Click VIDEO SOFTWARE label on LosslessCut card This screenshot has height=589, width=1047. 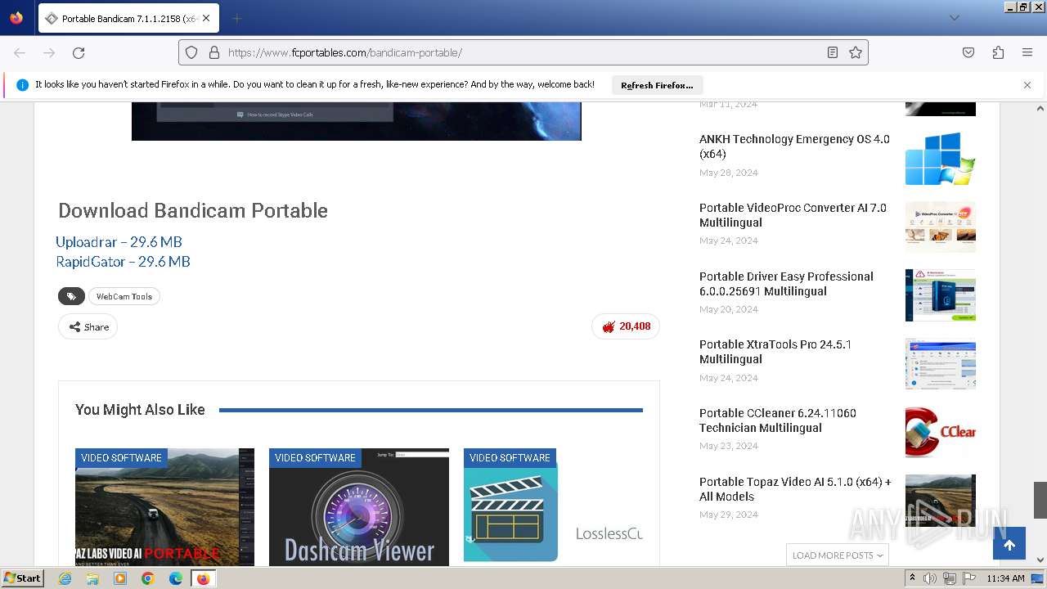(x=510, y=458)
